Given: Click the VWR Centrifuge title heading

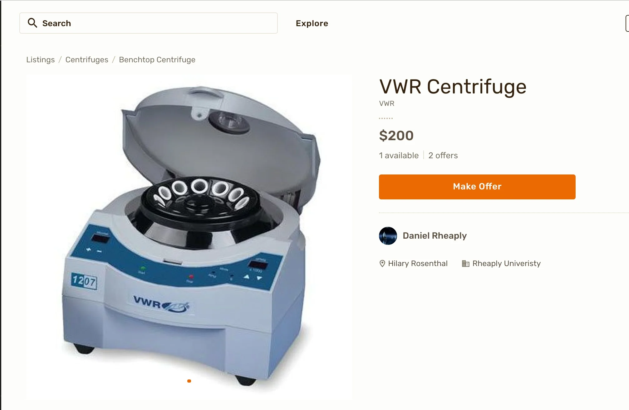Looking at the screenshot, I should point(453,87).
